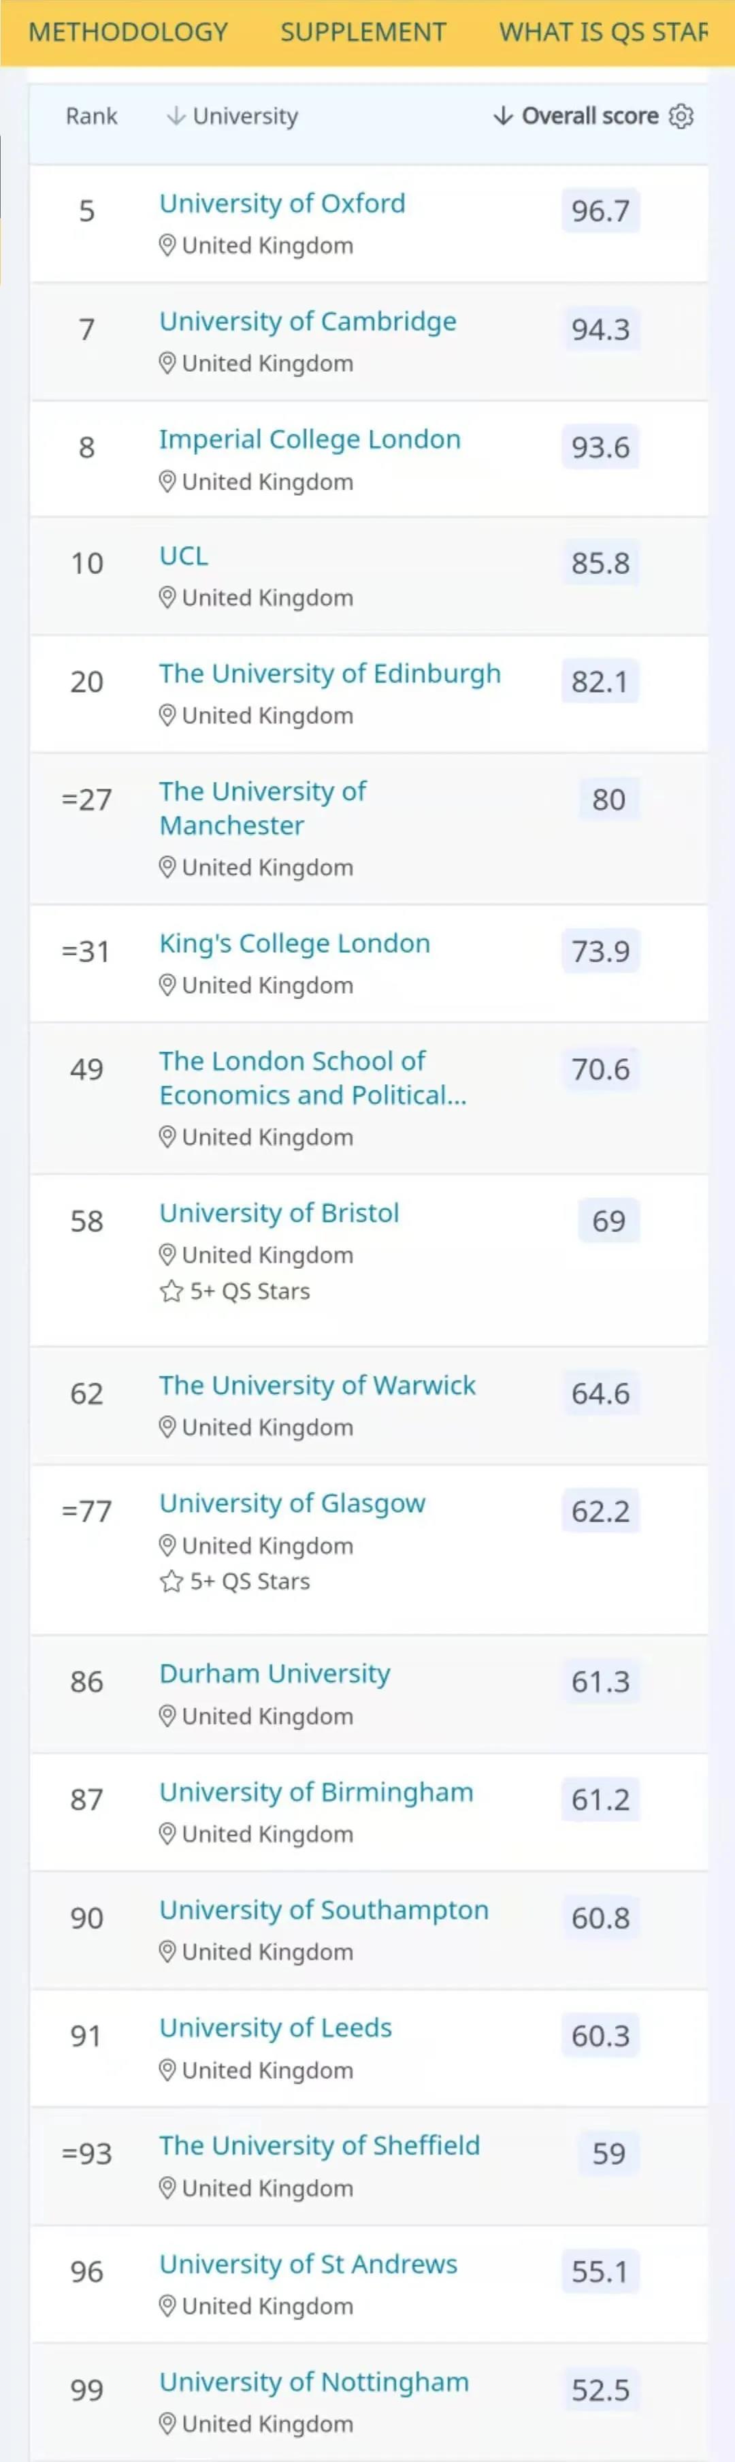Visit The University of Edinburgh link
Image resolution: width=735 pixels, height=2462 pixels.
click(x=329, y=674)
